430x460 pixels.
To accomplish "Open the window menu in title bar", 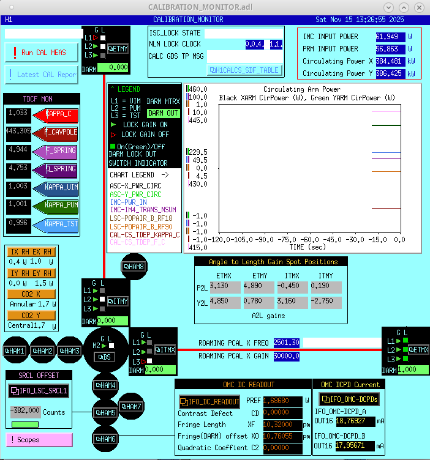I will pyautogui.click(x=8, y=7).
